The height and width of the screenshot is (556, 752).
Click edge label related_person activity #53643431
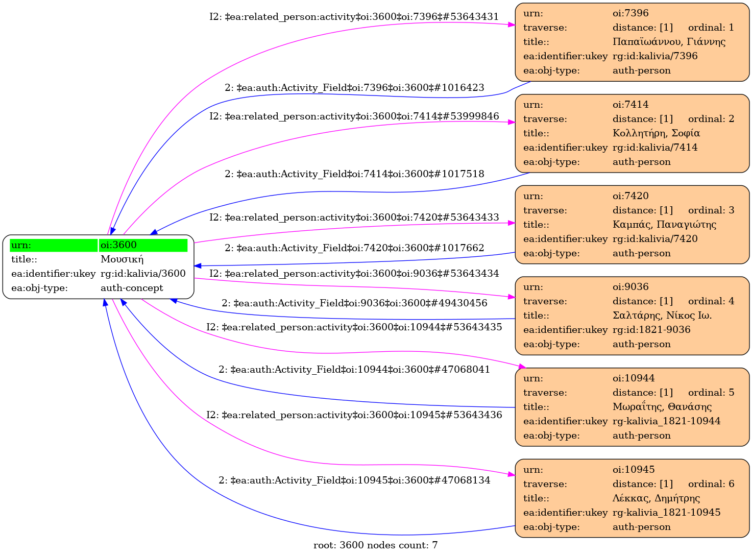tap(354, 17)
